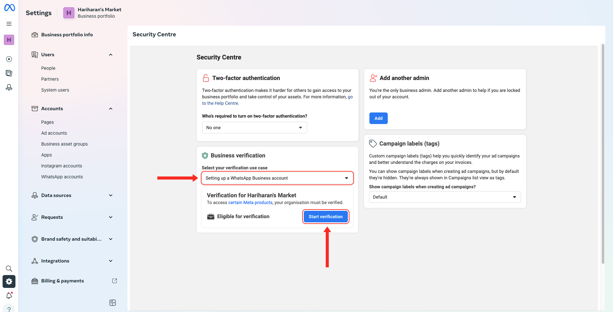Click the 'Verification for Hariharan's Market' heading
This screenshot has width=613, height=312.
(251, 195)
